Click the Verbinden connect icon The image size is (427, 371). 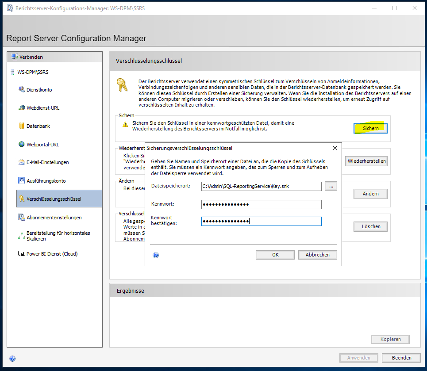[x=15, y=57]
